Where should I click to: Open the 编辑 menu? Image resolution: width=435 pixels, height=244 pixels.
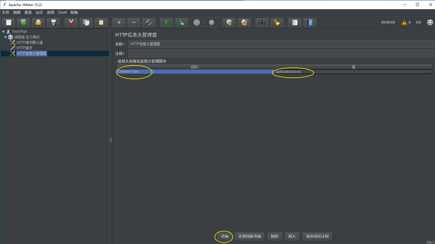(x=17, y=12)
